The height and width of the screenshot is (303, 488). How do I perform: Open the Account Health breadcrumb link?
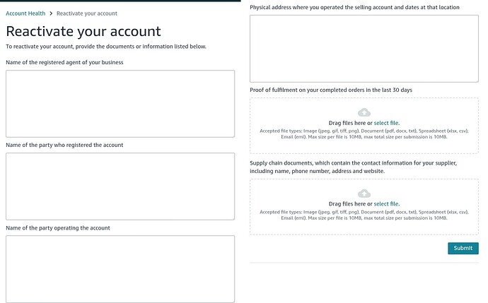25,13
